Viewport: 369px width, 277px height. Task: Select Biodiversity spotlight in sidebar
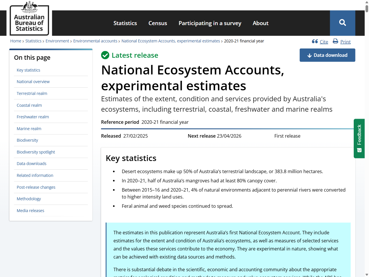(x=36, y=152)
